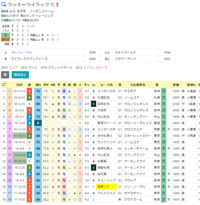Sort by the レース名 column header
Image resolution: width=200 pixels, height=205 pixels.
pyautogui.click(x=107, y=85)
